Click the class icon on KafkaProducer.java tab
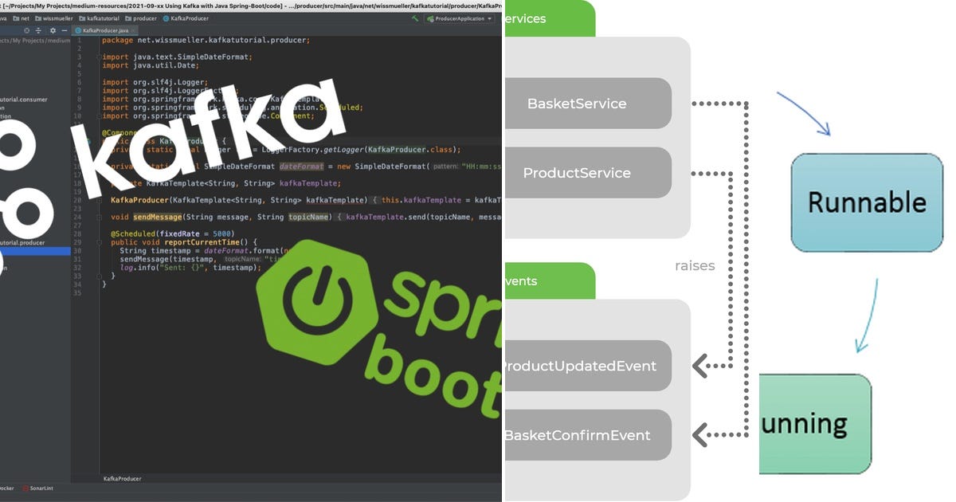This screenshot has height=502, width=956. (x=77, y=30)
